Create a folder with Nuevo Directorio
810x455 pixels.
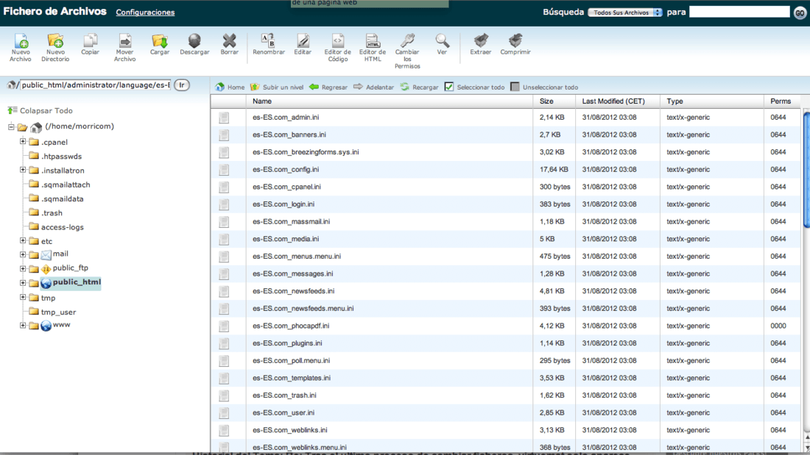55,41
